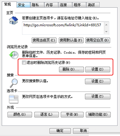
Task: Click the 使用当前页 button
Action: [x=44, y=40]
